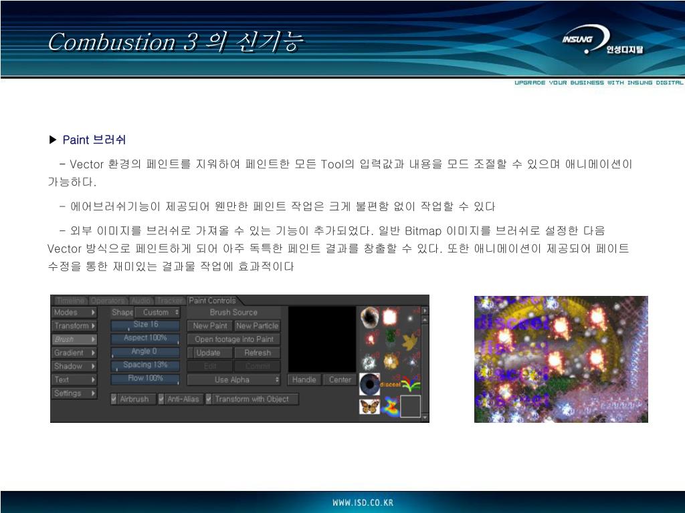685x513 pixels.
Task: Adjust the Angle 0 slider
Action: coord(145,352)
